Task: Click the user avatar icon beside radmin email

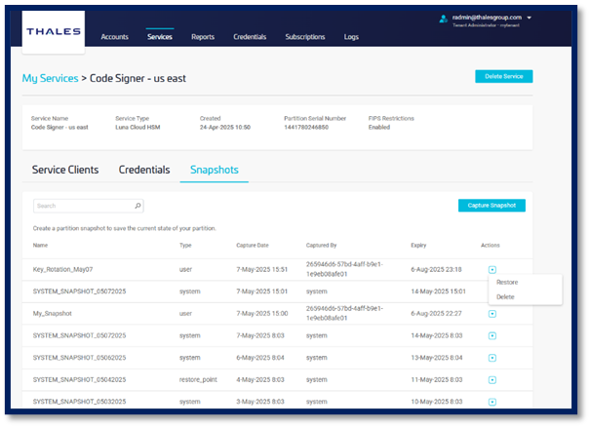Action: pyautogui.click(x=443, y=17)
